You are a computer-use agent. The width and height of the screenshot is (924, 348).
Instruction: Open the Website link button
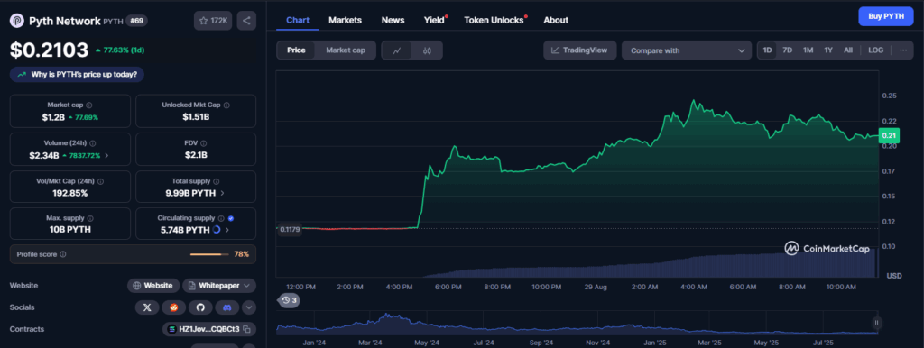pos(153,286)
